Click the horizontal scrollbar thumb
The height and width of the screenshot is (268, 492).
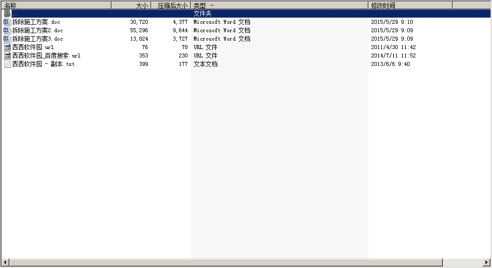[226, 262]
